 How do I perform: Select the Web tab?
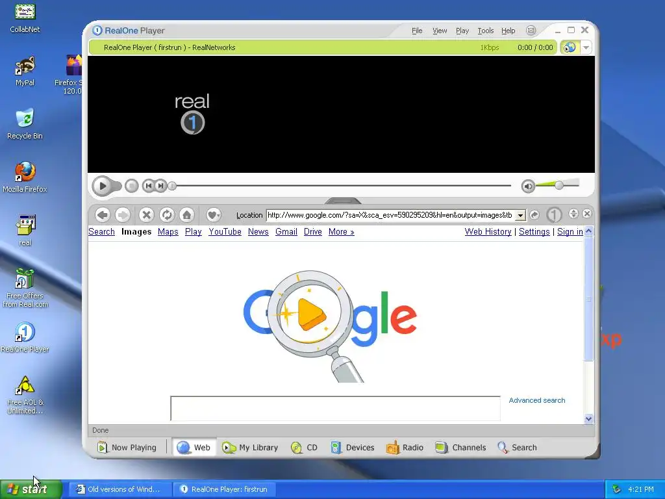(x=194, y=447)
